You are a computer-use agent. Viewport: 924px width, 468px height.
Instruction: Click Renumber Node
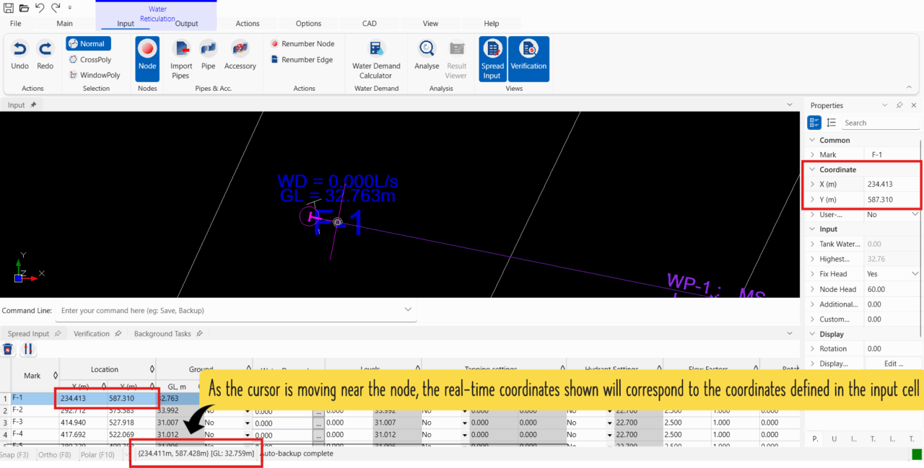coord(302,44)
